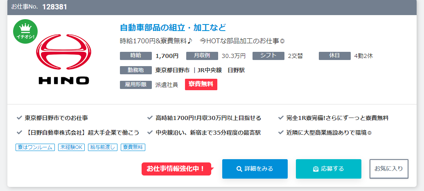The width and height of the screenshot is (424, 191).
Task: Click 中央線沿い、新宿まで35分程度の最寄駅 bullet
Action: click(x=208, y=133)
